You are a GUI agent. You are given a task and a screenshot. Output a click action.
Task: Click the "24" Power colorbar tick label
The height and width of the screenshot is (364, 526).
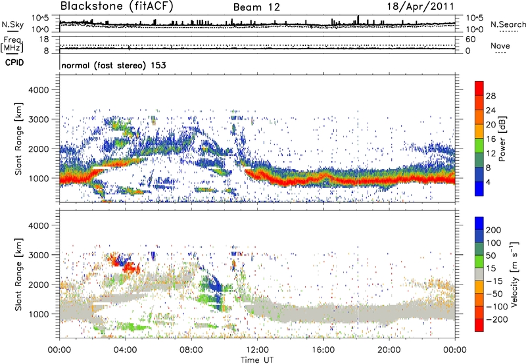coord(490,110)
